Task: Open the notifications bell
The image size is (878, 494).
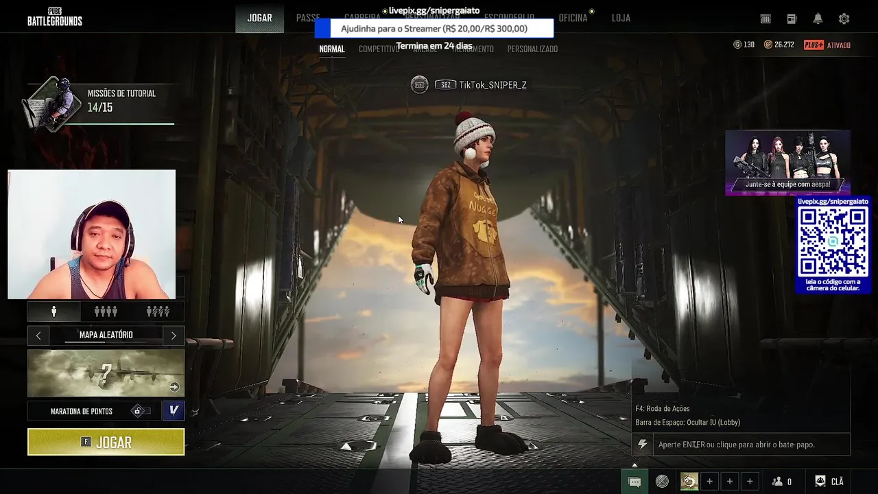Action: 818,19
